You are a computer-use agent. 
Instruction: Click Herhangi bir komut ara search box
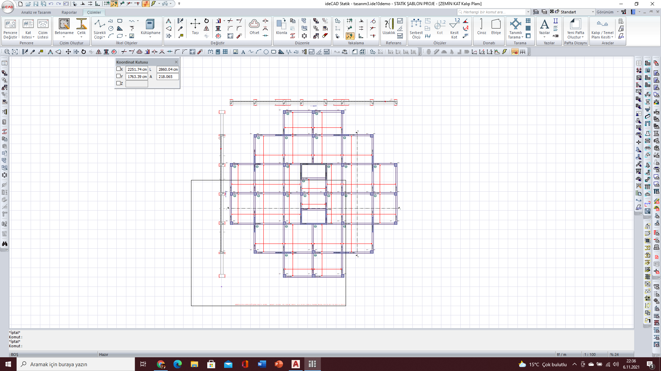492,12
